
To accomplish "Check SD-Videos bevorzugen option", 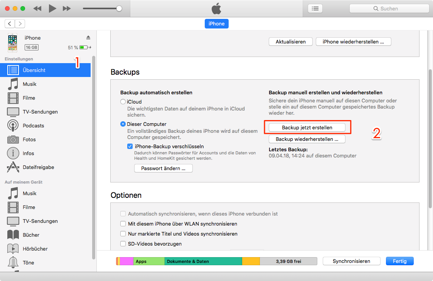I will click(x=123, y=244).
